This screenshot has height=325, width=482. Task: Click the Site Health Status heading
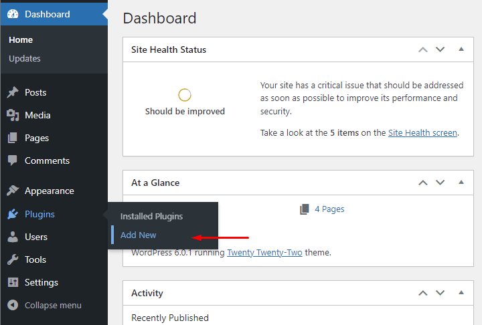[169, 49]
